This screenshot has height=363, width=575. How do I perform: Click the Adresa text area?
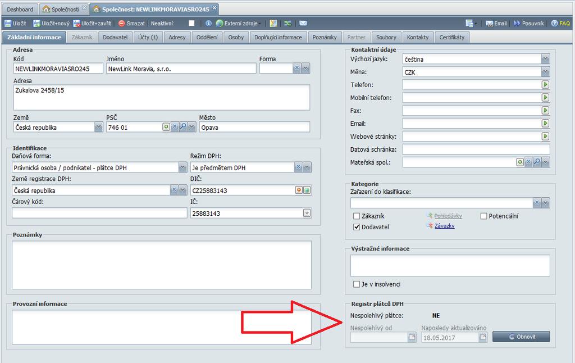click(x=161, y=97)
